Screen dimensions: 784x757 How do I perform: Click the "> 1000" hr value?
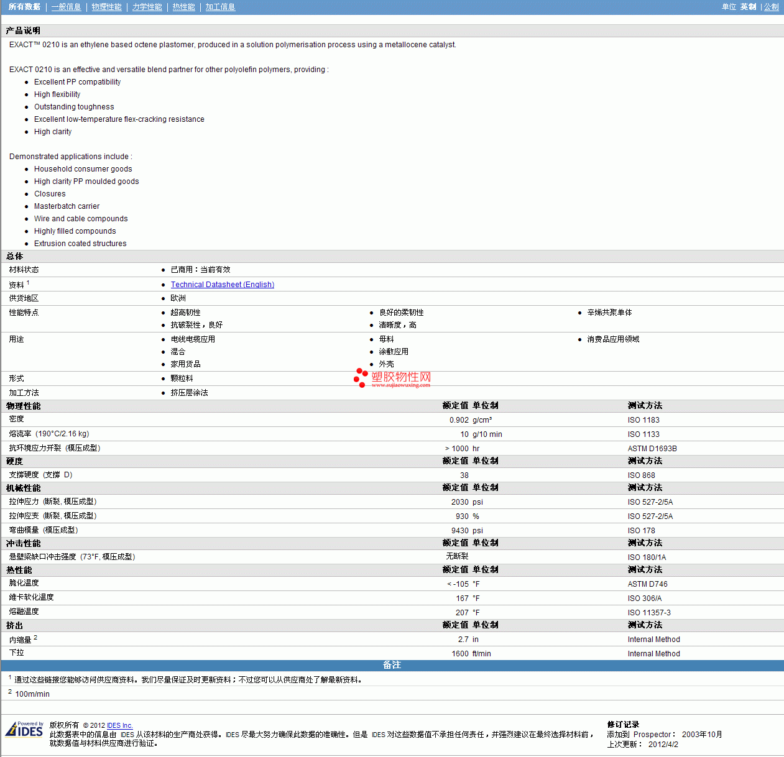(457, 449)
